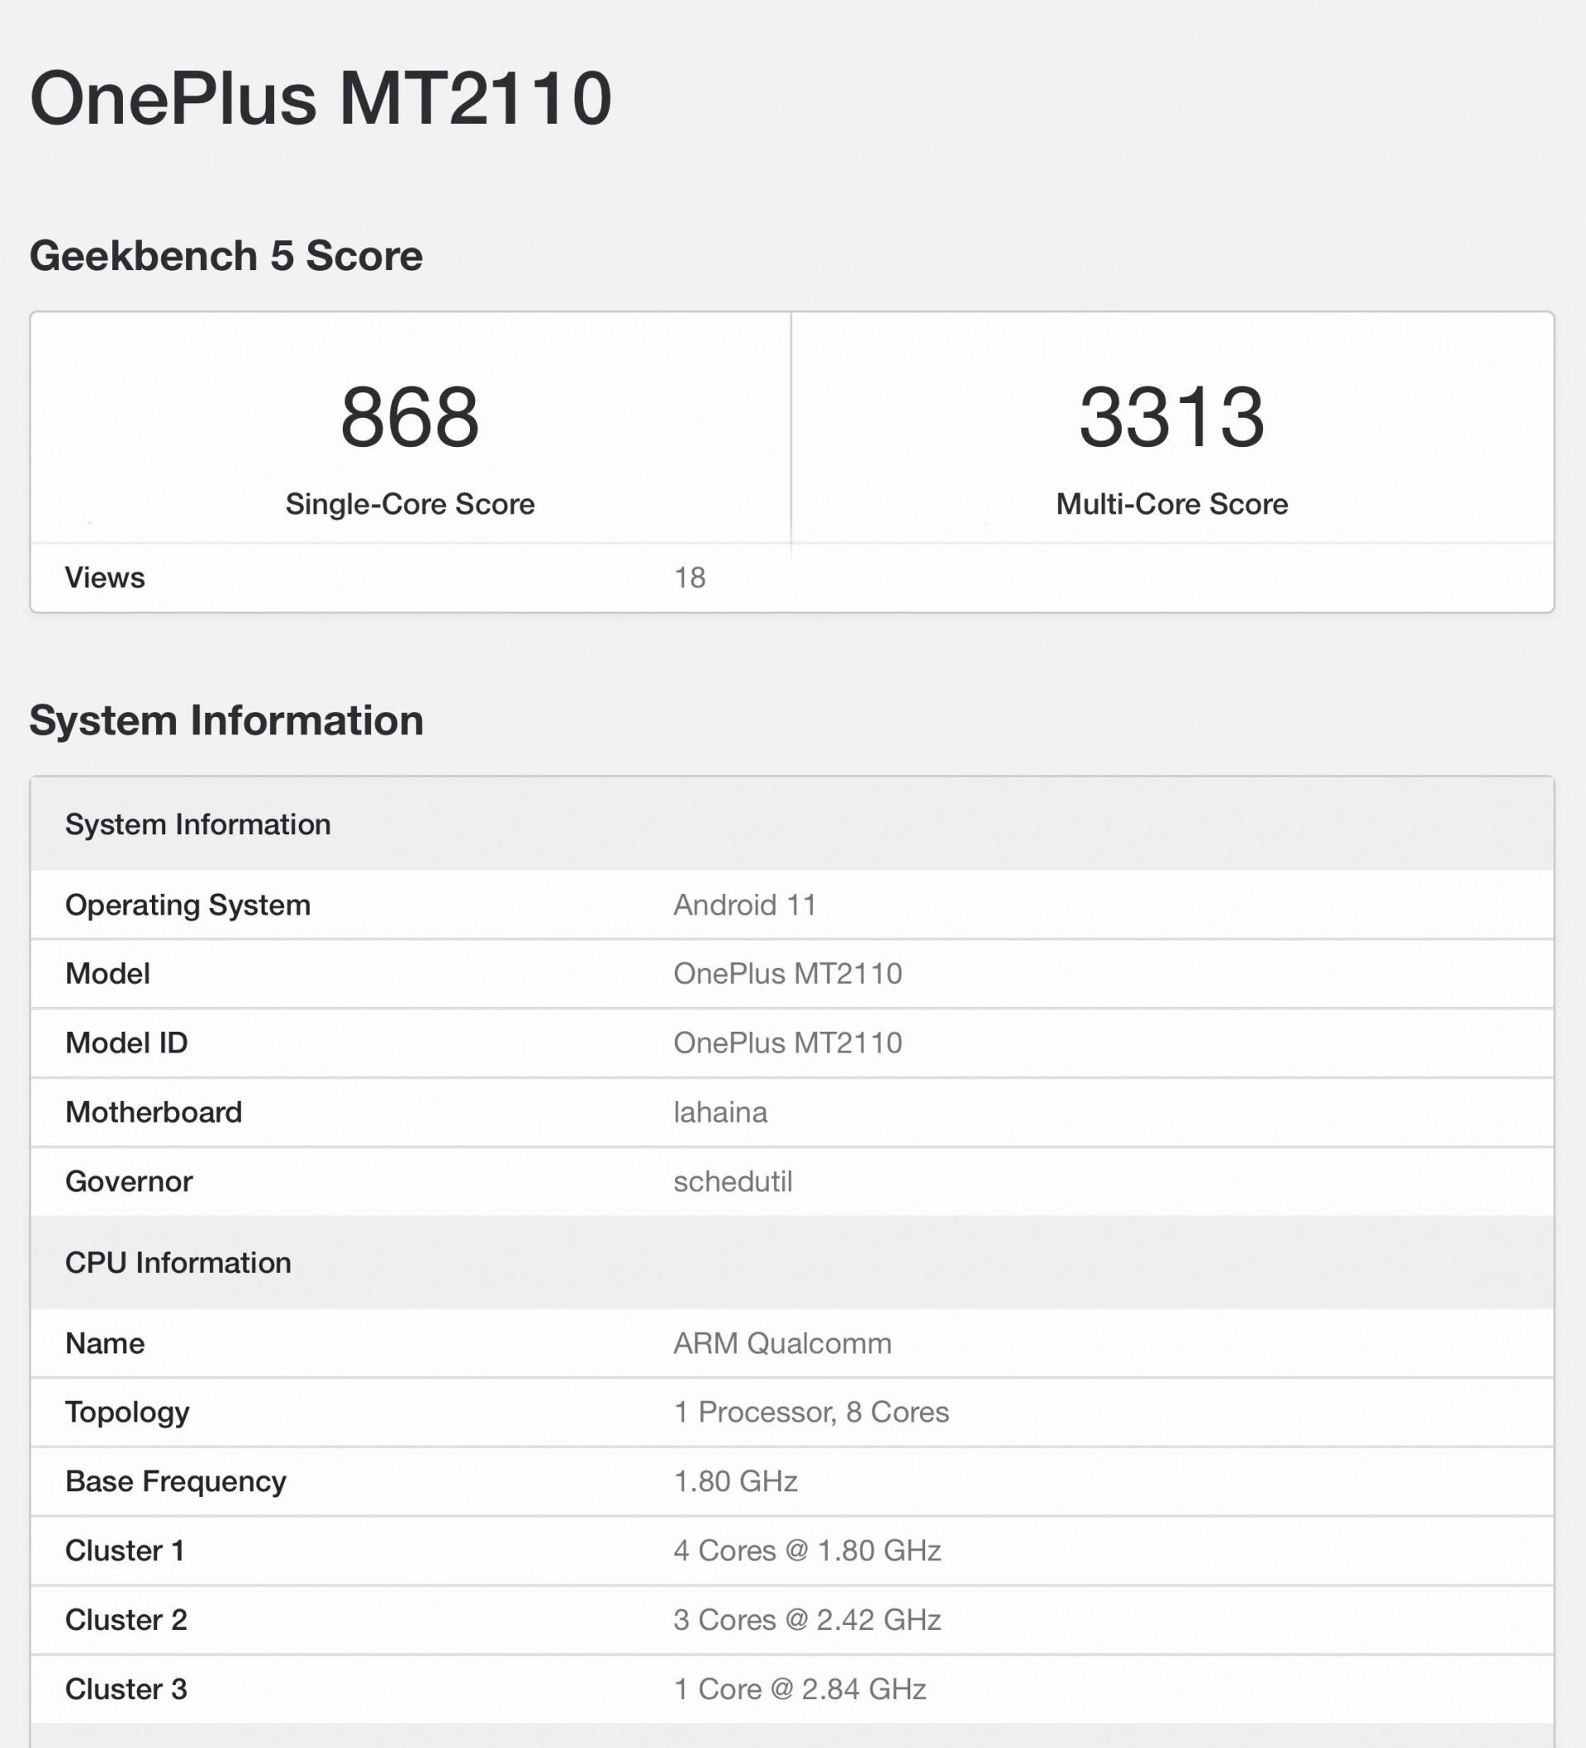Click the Base Frequency label

click(175, 1482)
